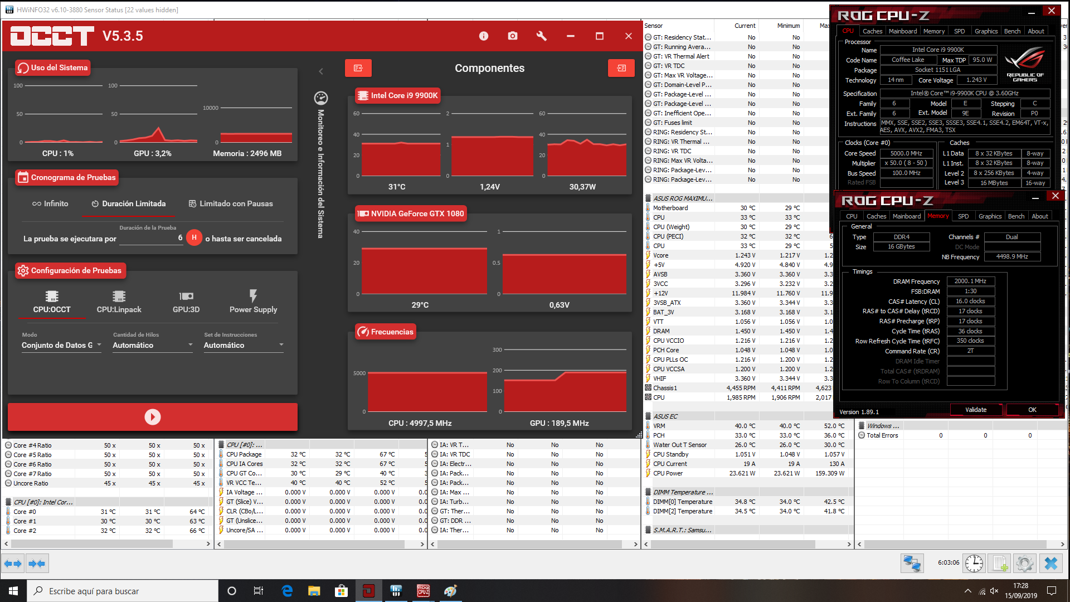The width and height of the screenshot is (1070, 602).
Task: Collapse monitoring panel with left chevron
Action: (x=321, y=71)
